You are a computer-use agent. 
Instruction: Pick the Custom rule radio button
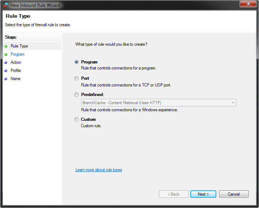pos(76,119)
